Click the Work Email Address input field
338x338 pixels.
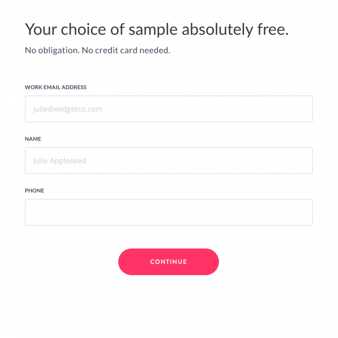[168, 109]
